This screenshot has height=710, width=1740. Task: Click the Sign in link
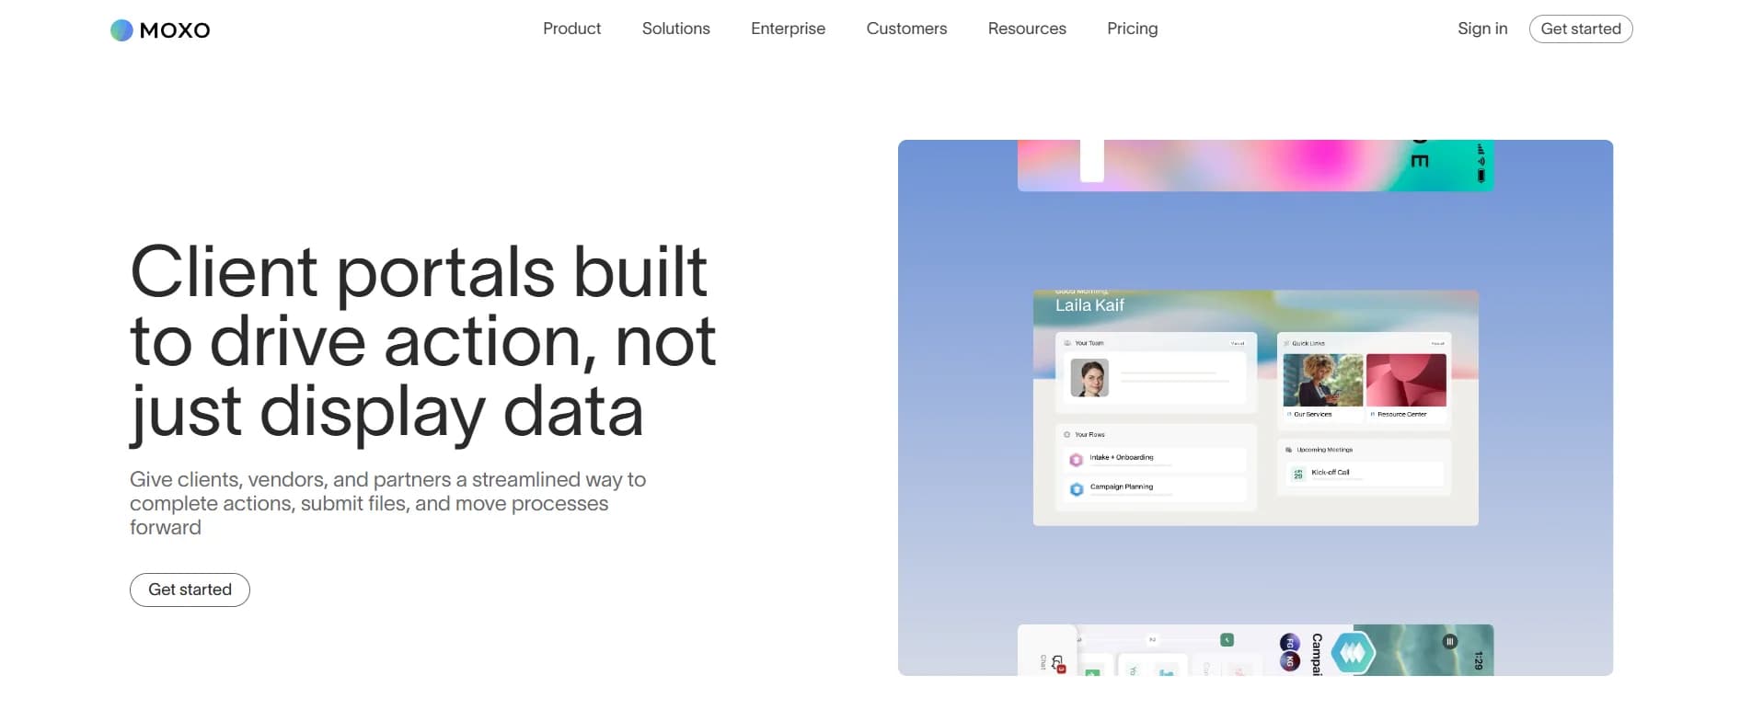pyautogui.click(x=1482, y=29)
